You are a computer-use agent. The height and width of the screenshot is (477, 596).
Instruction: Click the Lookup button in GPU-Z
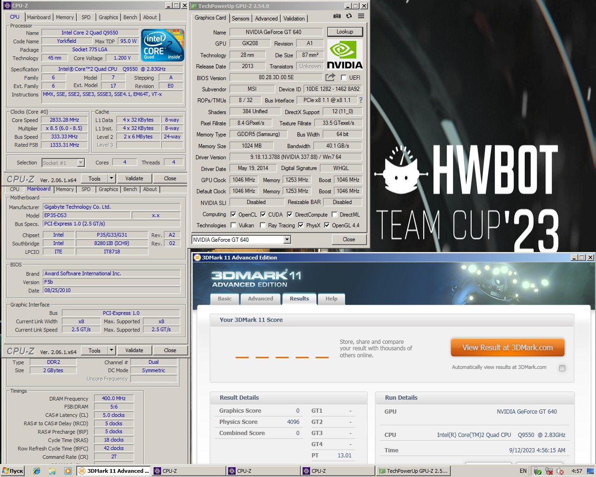point(345,32)
